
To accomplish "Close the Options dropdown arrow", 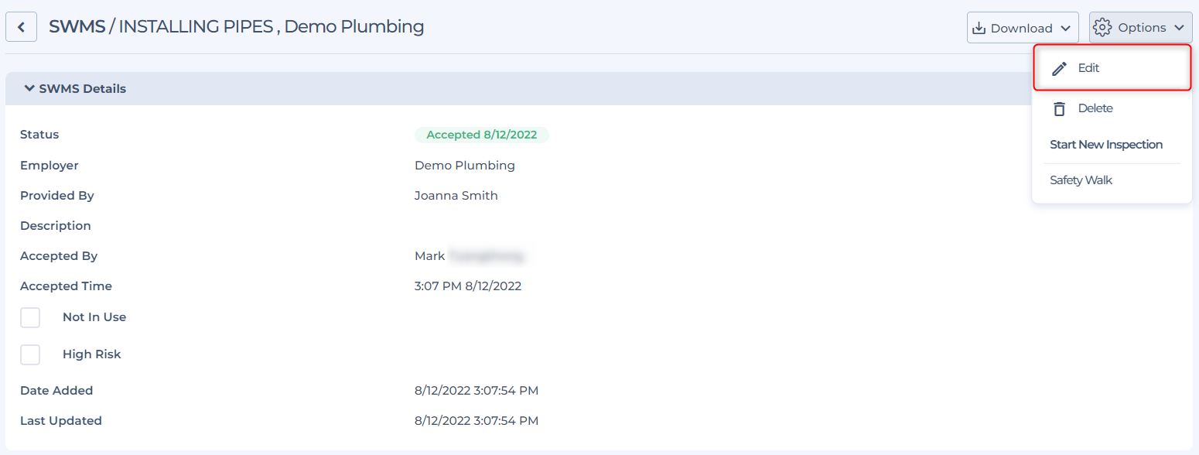I will click(1179, 29).
